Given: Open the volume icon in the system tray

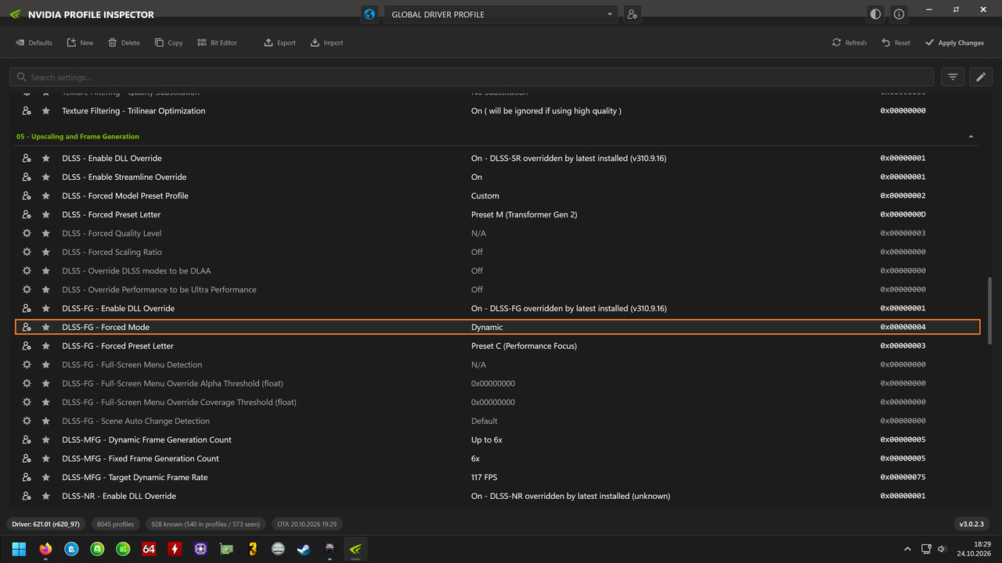Looking at the screenshot, I should point(942,549).
